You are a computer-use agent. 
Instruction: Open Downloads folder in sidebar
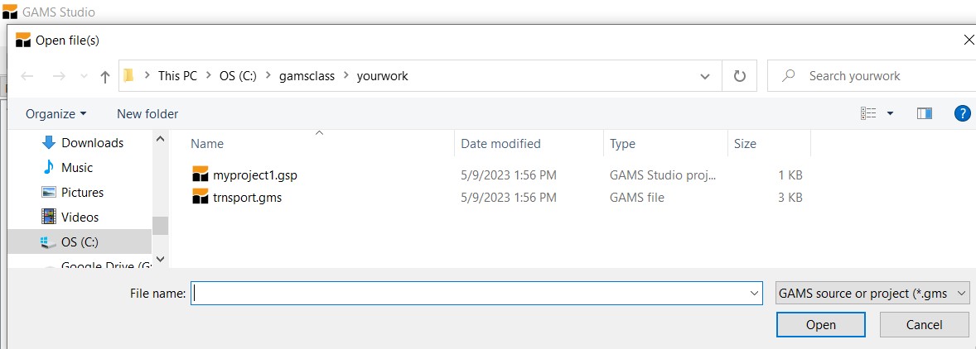coord(92,142)
